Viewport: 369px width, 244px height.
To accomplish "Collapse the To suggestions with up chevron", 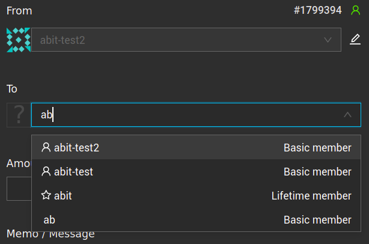I will pyautogui.click(x=347, y=115).
